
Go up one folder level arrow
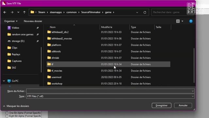pyautogui.click(x=24, y=12)
